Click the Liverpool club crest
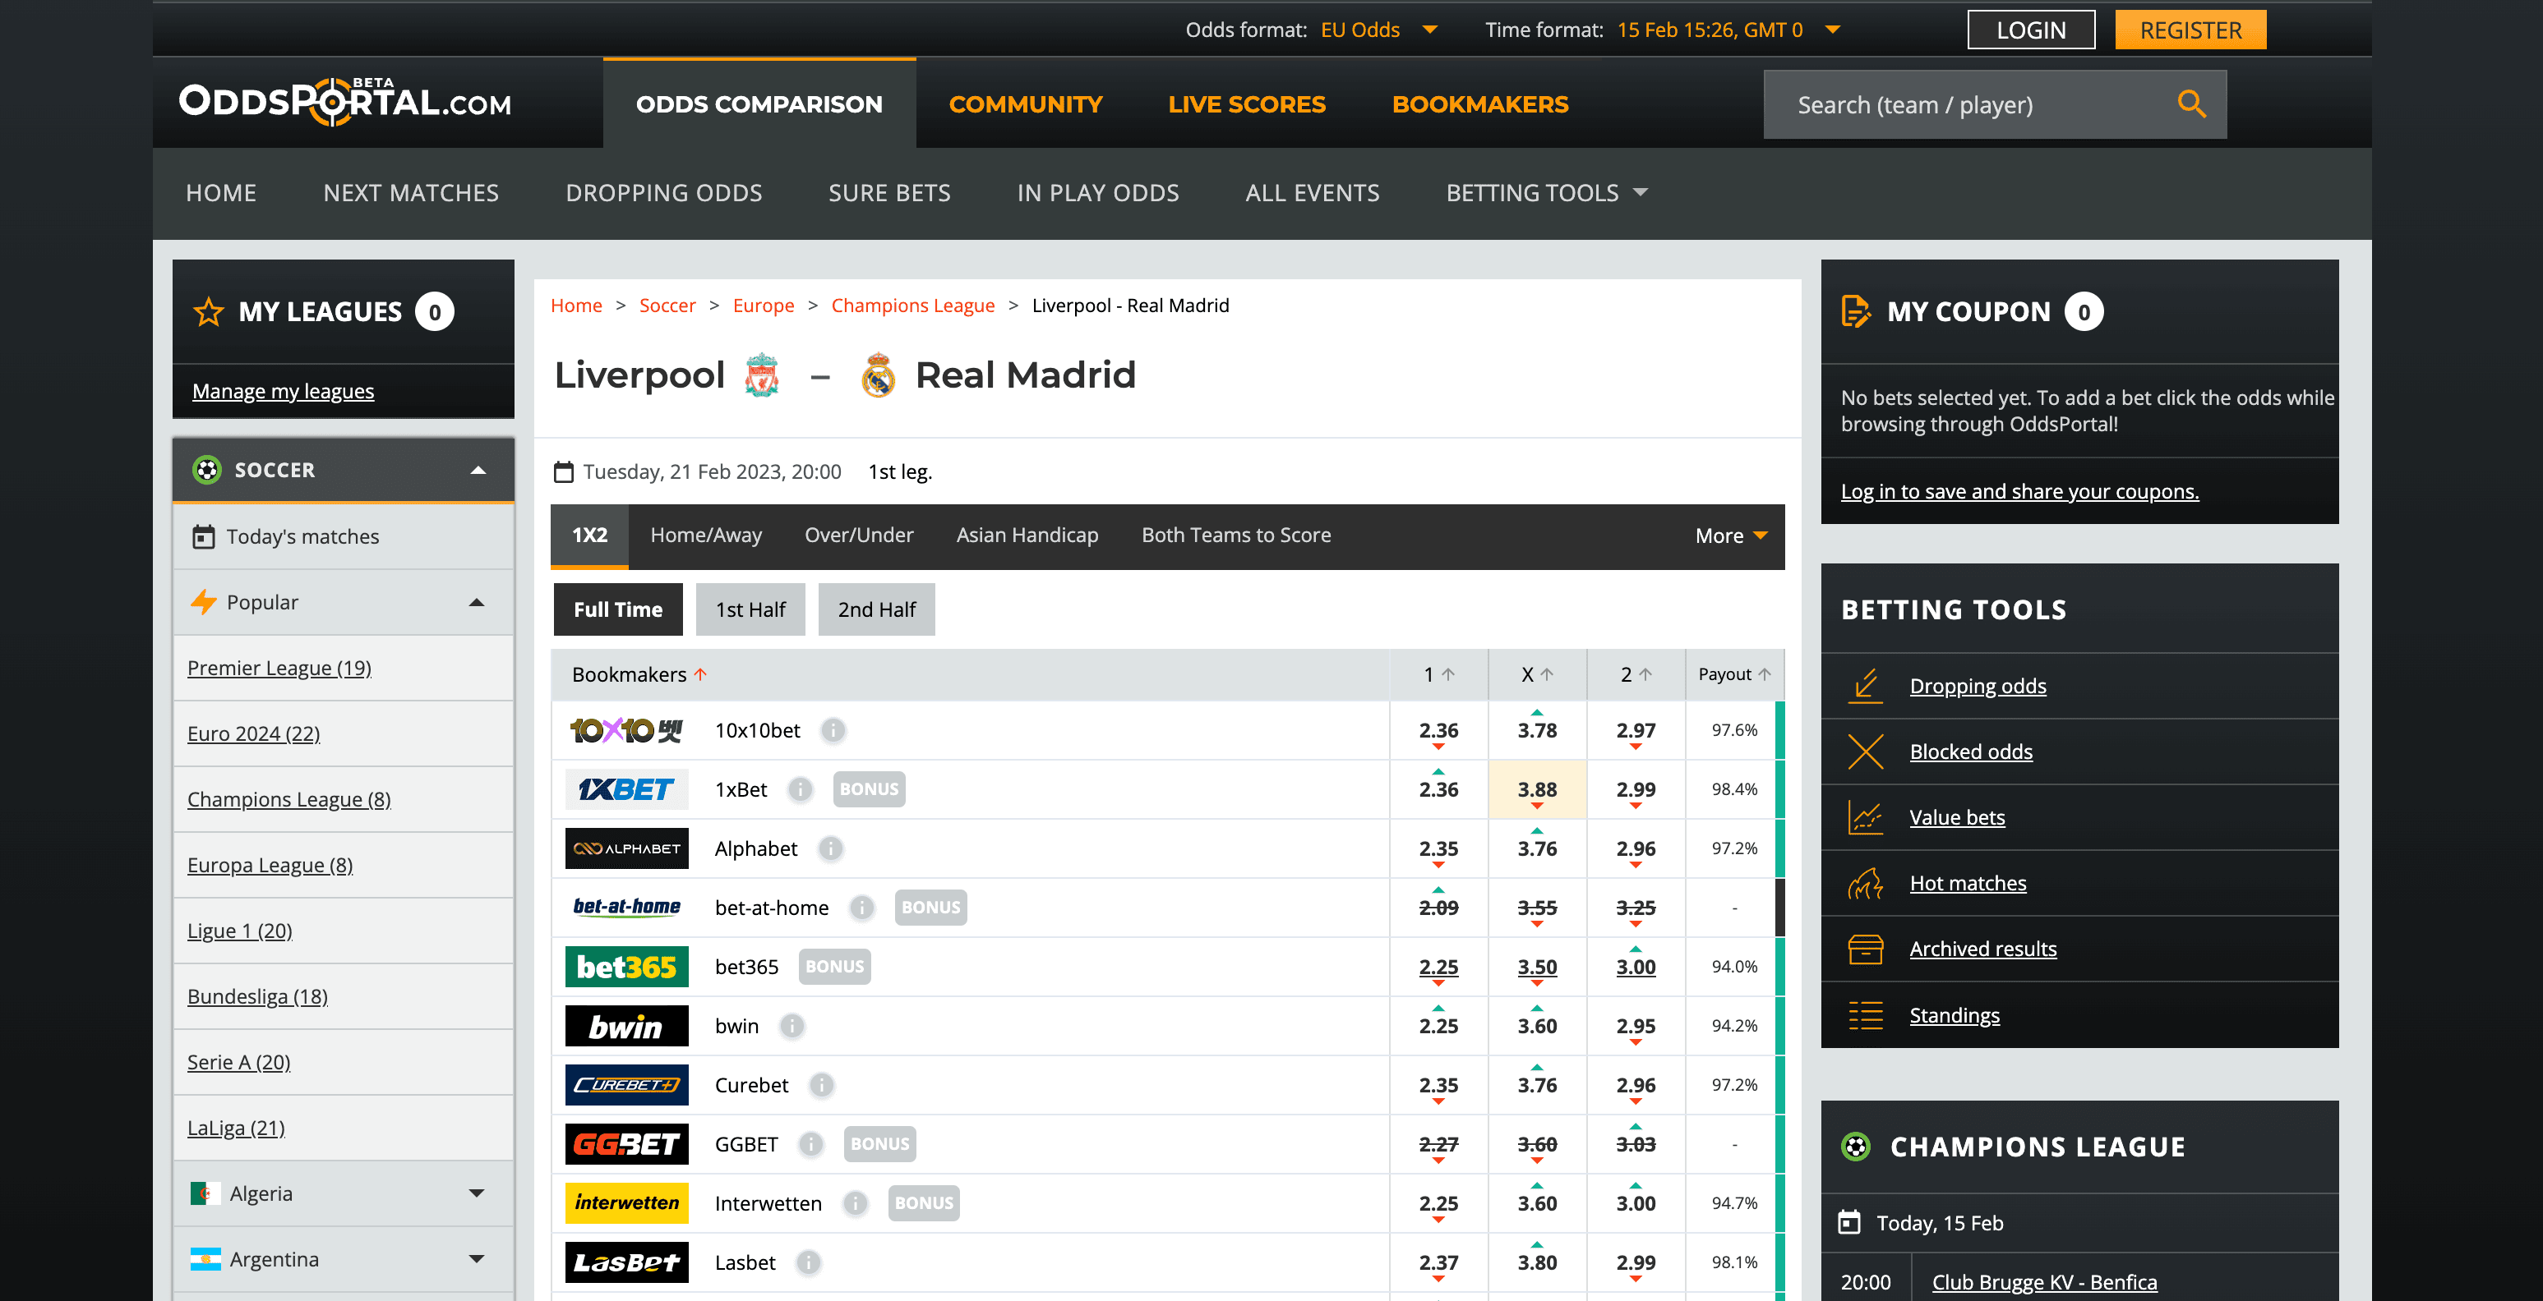2543x1301 pixels. (761, 375)
